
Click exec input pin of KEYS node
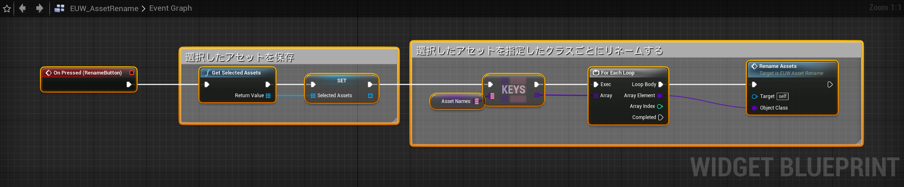491,84
